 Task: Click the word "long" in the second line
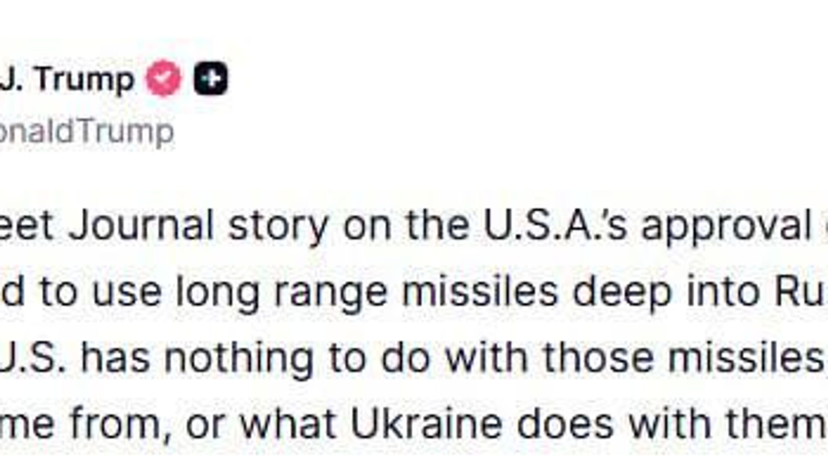[x=217, y=293]
